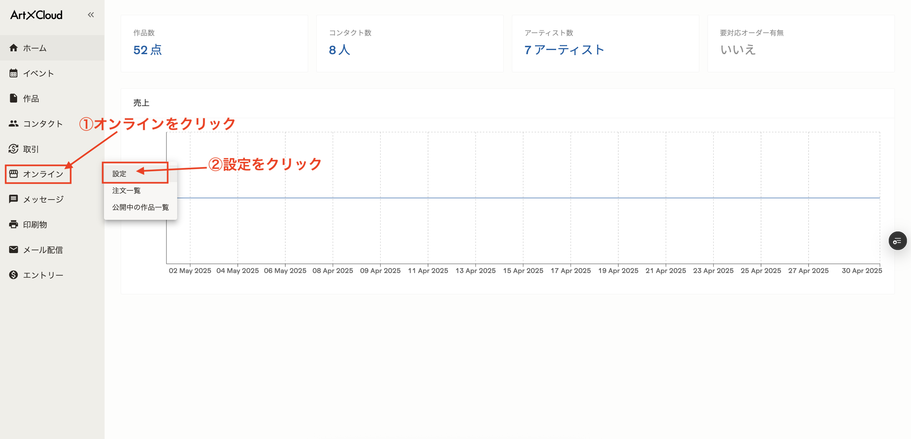Click the blue sales line in chart
Image resolution: width=911 pixels, height=439 pixels.
tap(528, 198)
